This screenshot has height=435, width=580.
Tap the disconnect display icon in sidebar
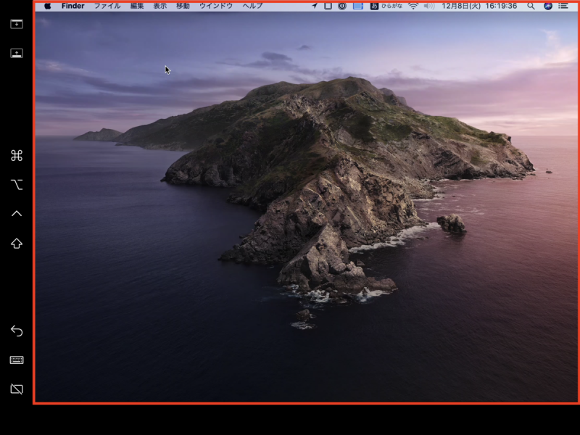17,389
